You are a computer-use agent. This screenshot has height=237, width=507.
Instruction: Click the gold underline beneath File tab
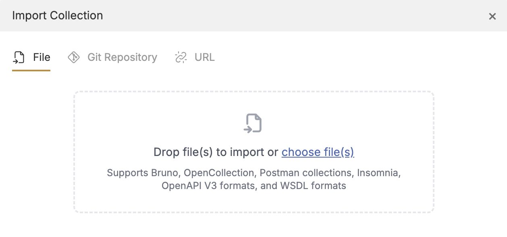click(x=31, y=71)
